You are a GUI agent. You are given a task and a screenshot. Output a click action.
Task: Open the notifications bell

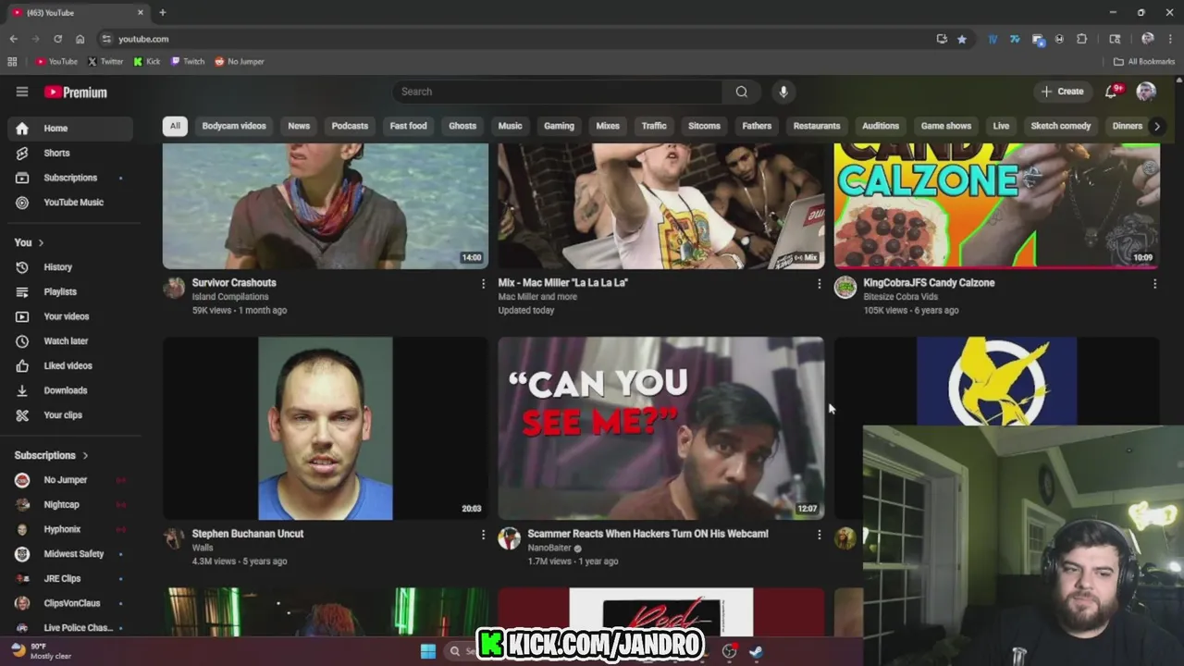[x=1112, y=92]
